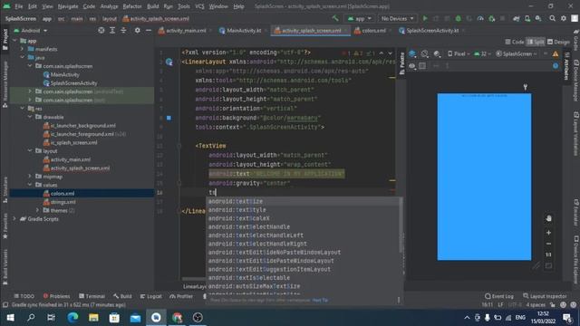Screen dimensions: 580x326
Task: Open the Event Log
Action: [x=499, y=296]
